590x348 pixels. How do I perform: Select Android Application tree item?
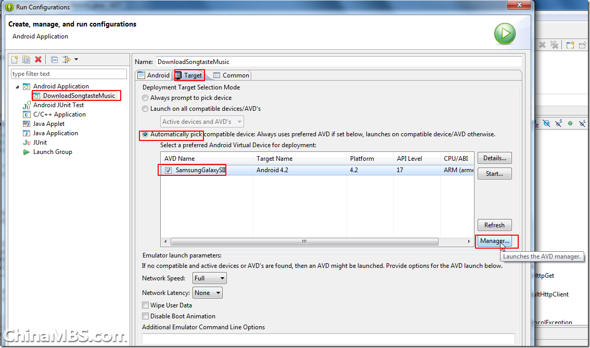[61, 86]
